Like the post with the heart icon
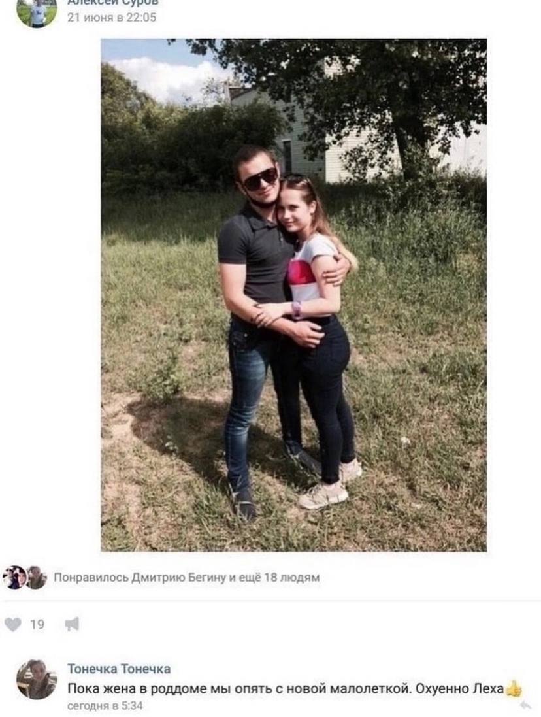Screen dimensions: 541x717 (13, 624)
